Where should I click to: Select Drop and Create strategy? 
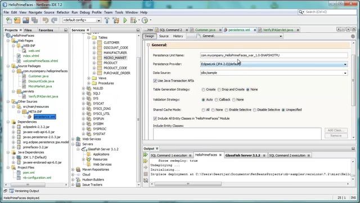219,90
